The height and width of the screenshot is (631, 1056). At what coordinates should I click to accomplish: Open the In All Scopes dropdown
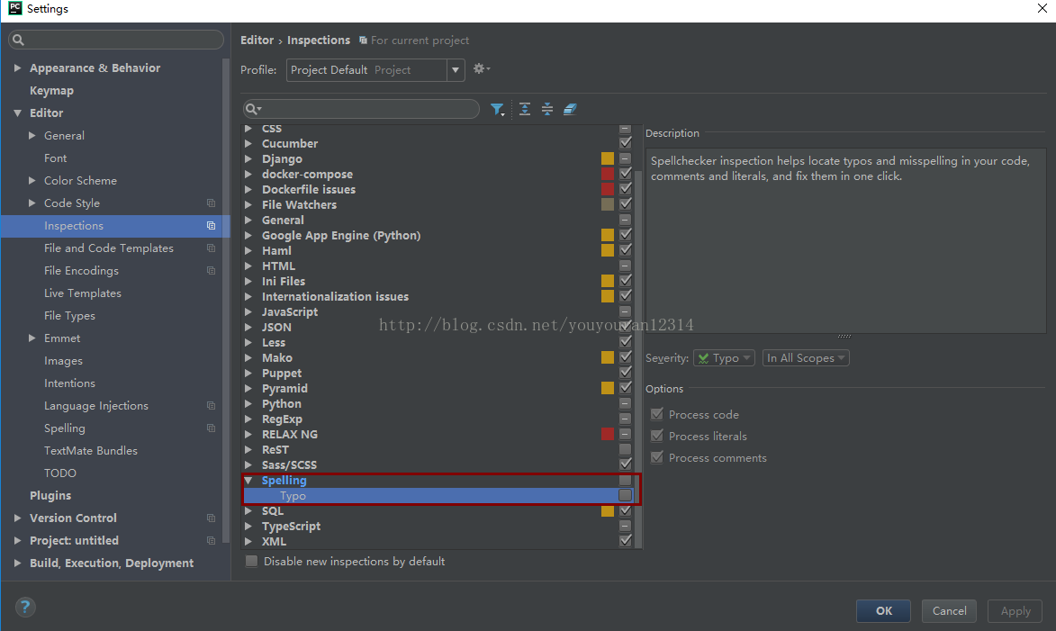coord(806,358)
